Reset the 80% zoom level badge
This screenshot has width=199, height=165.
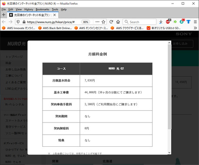tap(86, 22)
